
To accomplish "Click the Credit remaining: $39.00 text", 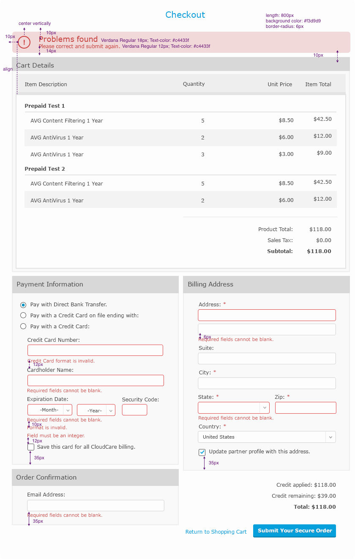I will click(304, 496).
